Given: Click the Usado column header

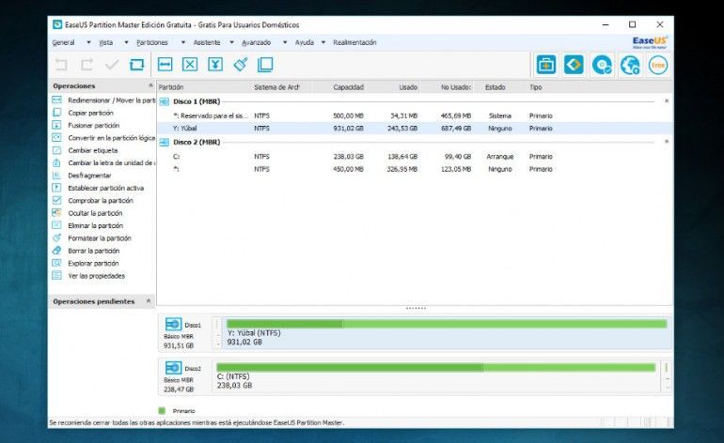Looking at the screenshot, I should (408, 87).
